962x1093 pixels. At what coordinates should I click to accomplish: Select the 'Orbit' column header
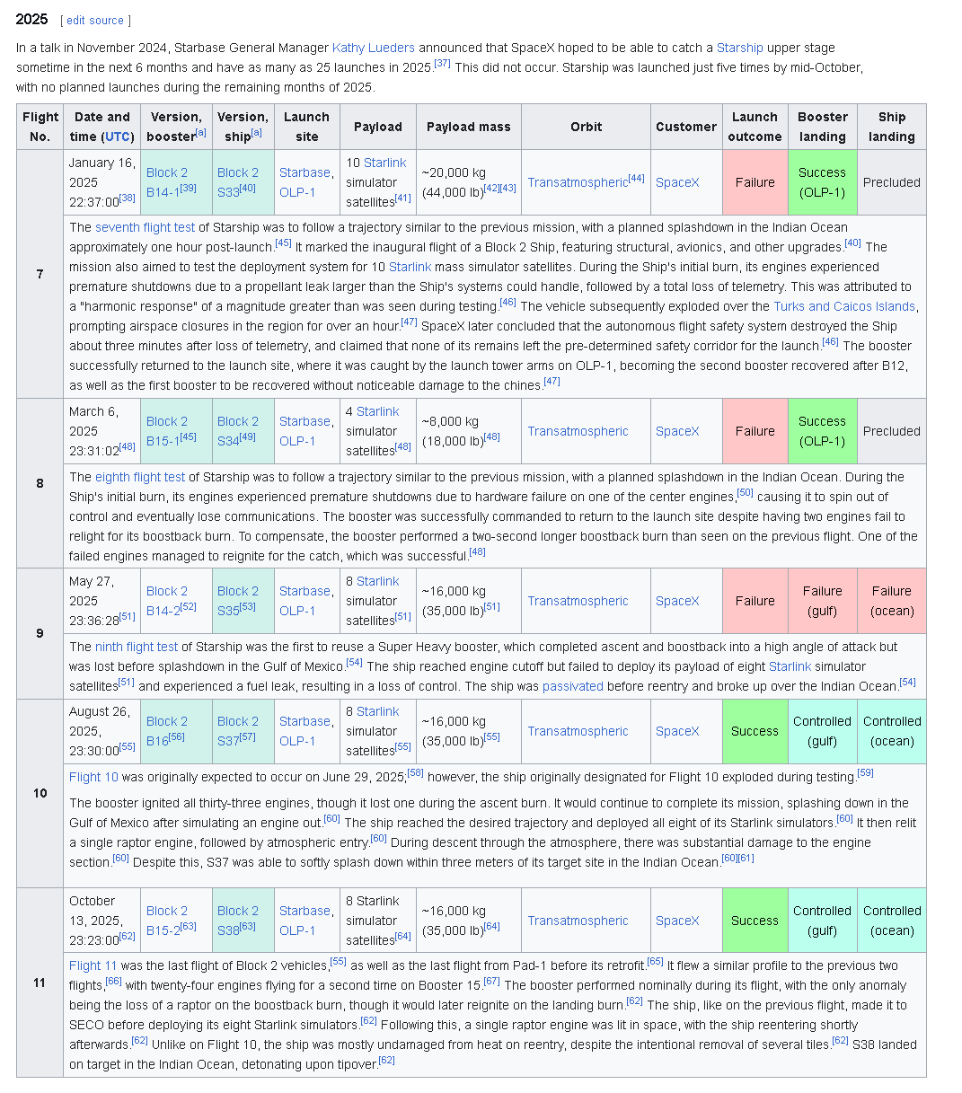tap(586, 127)
